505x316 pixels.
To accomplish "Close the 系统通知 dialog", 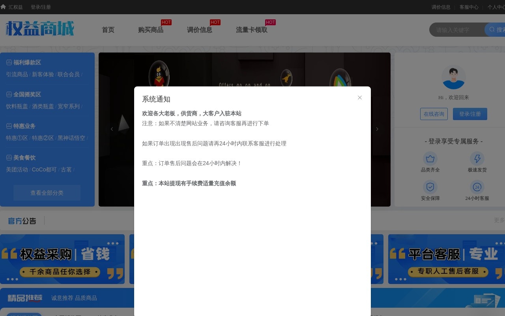I will click(359, 98).
